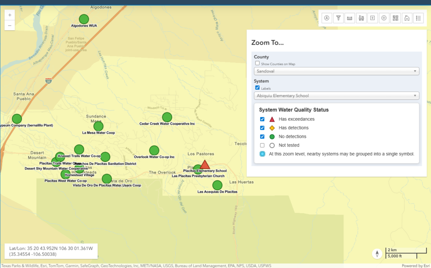Screen dimensions: 431x268
Task: Click the red triangle exceedance marker
Action: (x=205, y=165)
